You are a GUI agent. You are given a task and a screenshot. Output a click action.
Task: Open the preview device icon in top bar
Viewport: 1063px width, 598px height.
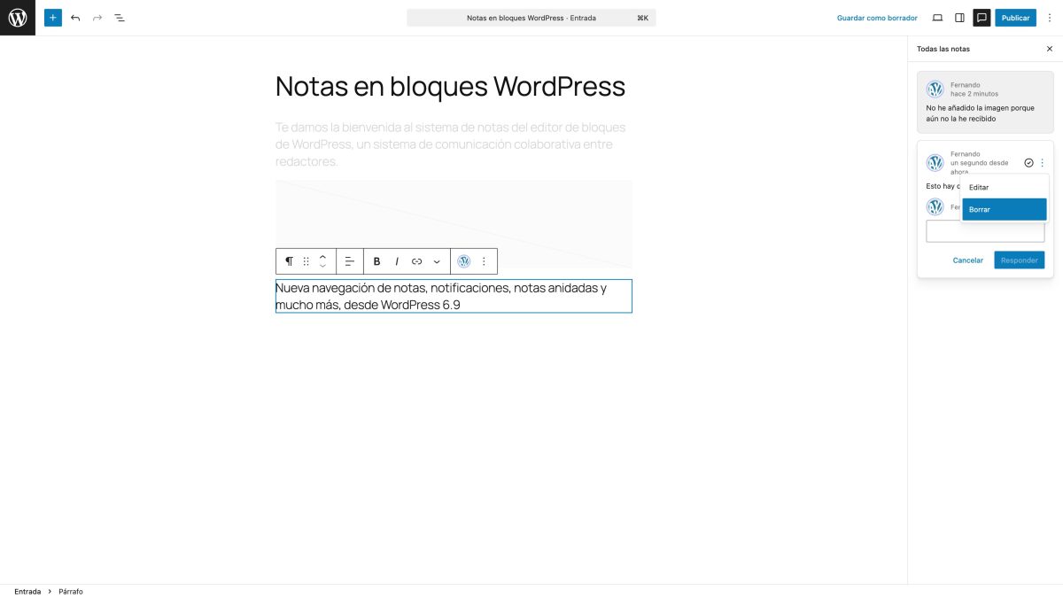point(937,17)
